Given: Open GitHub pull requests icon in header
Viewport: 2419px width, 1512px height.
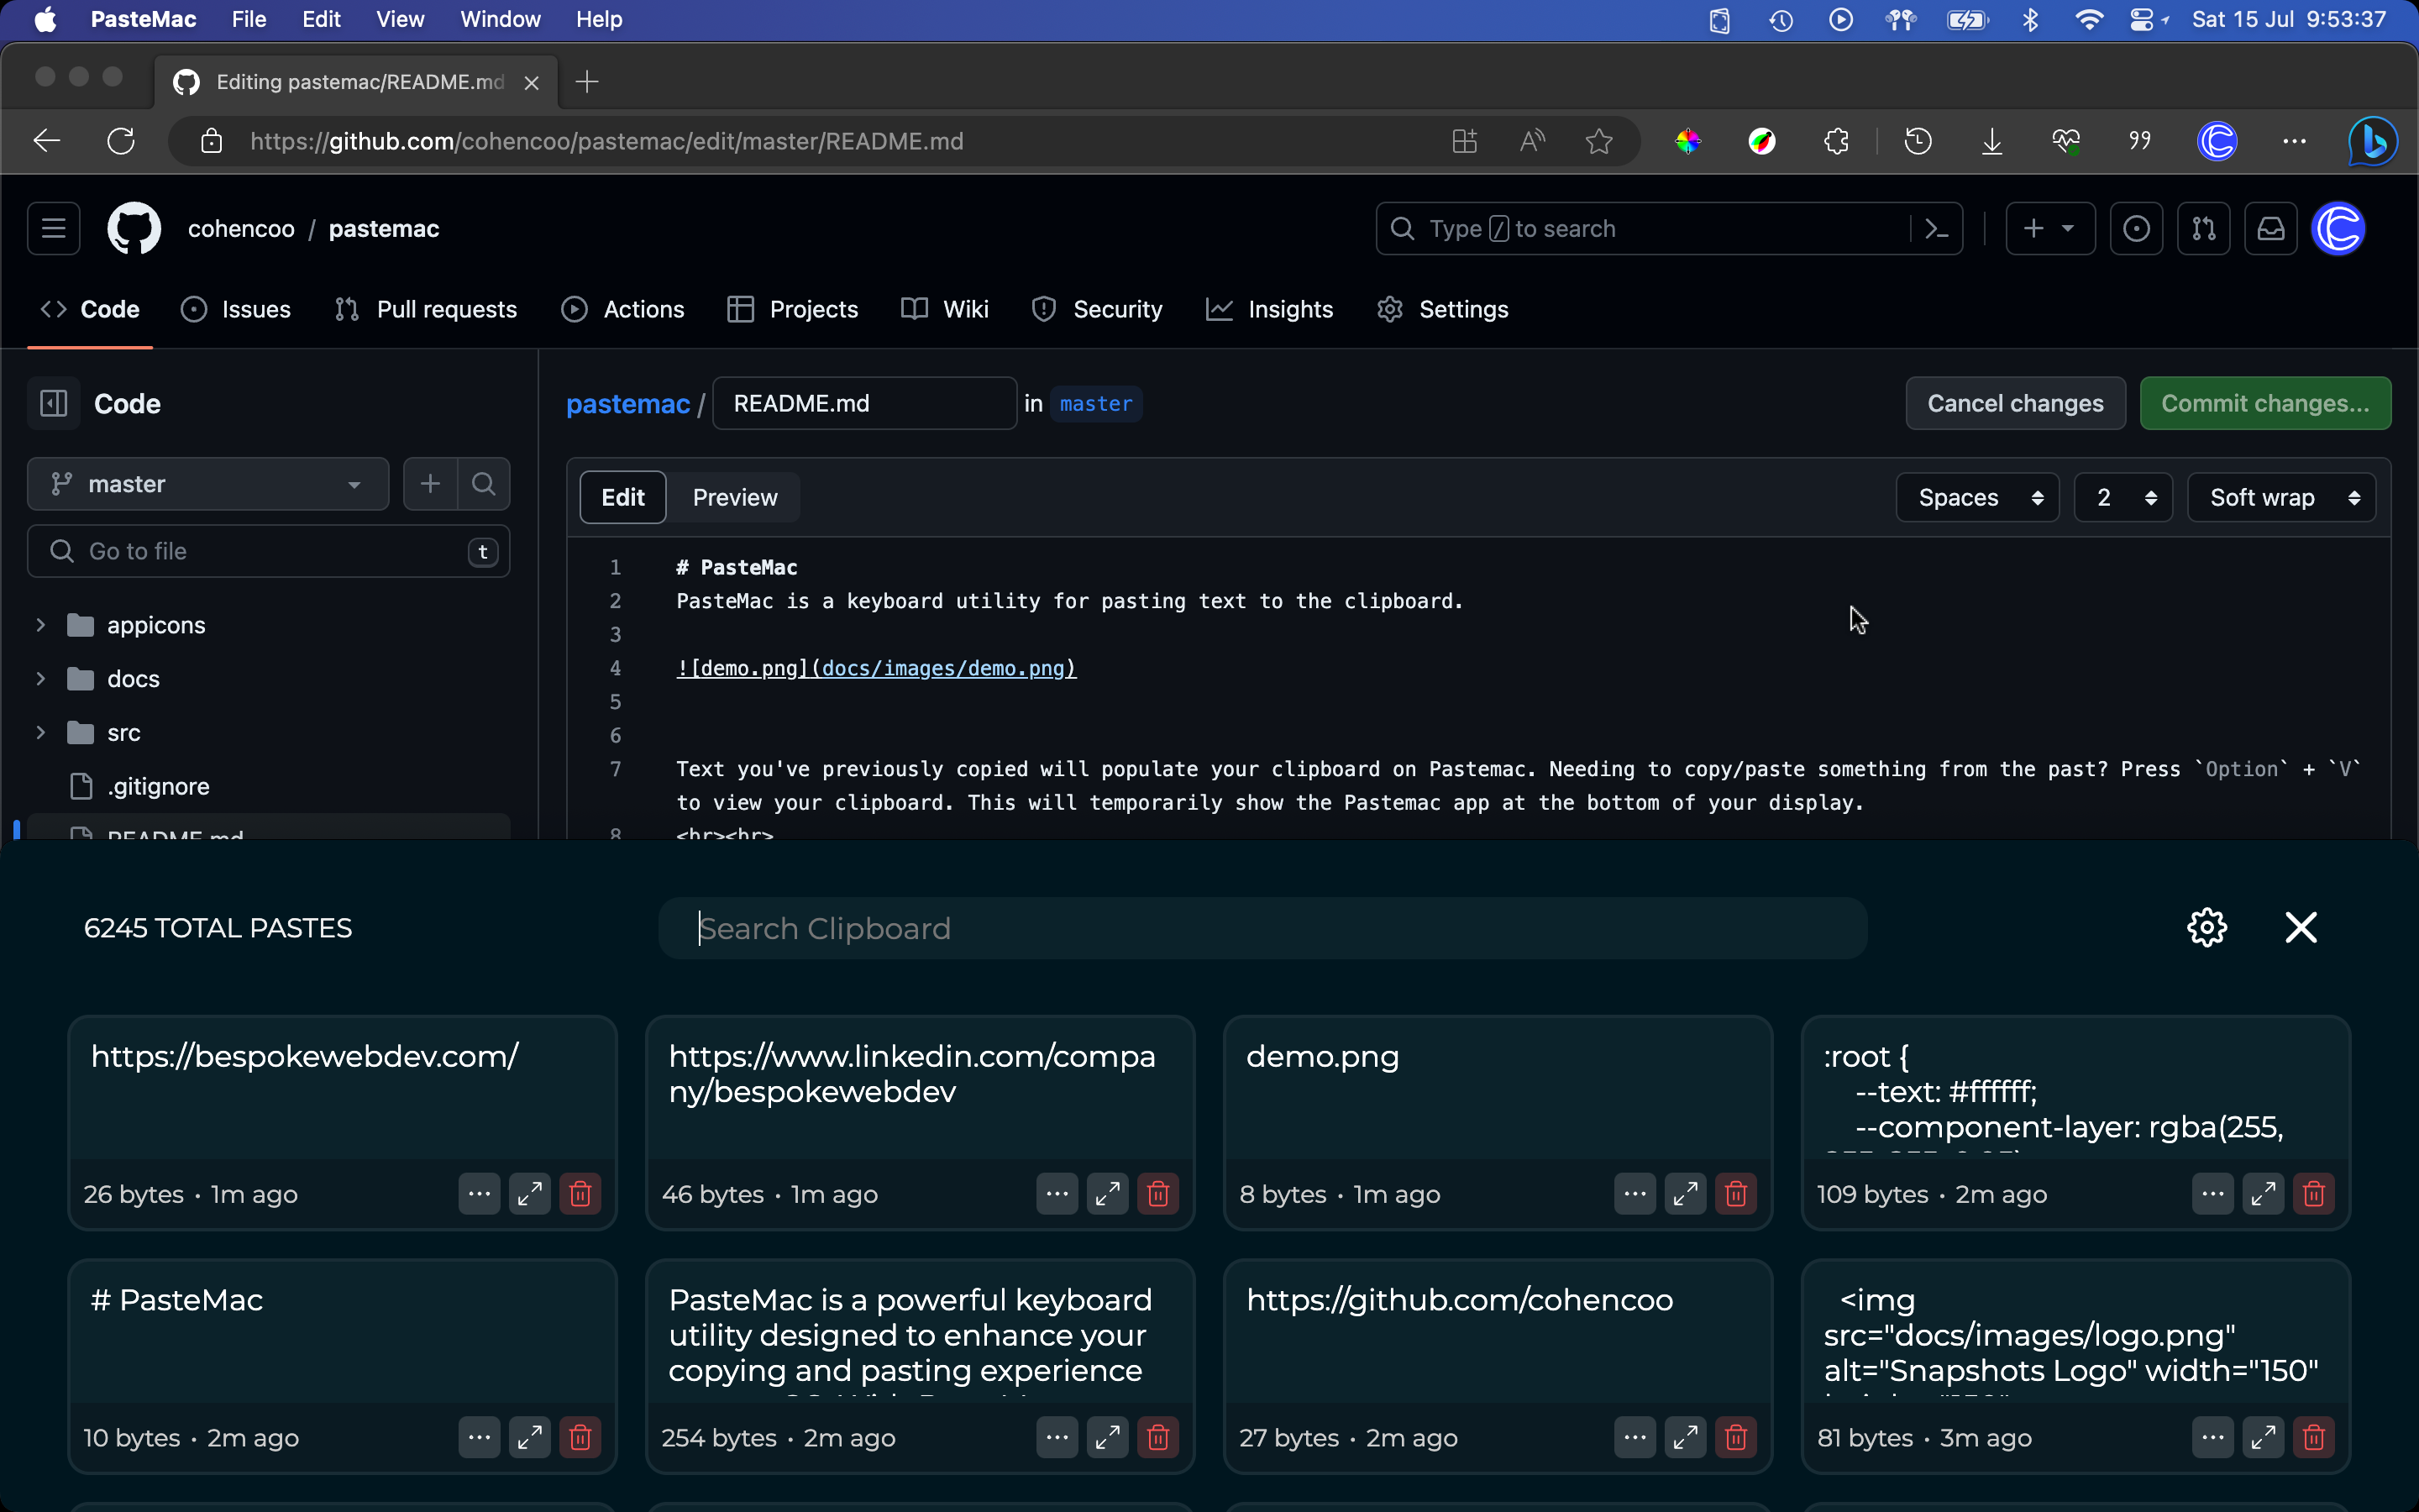Looking at the screenshot, I should point(2204,229).
